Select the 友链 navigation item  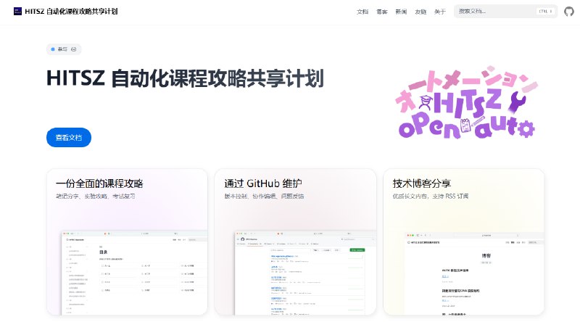point(420,12)
